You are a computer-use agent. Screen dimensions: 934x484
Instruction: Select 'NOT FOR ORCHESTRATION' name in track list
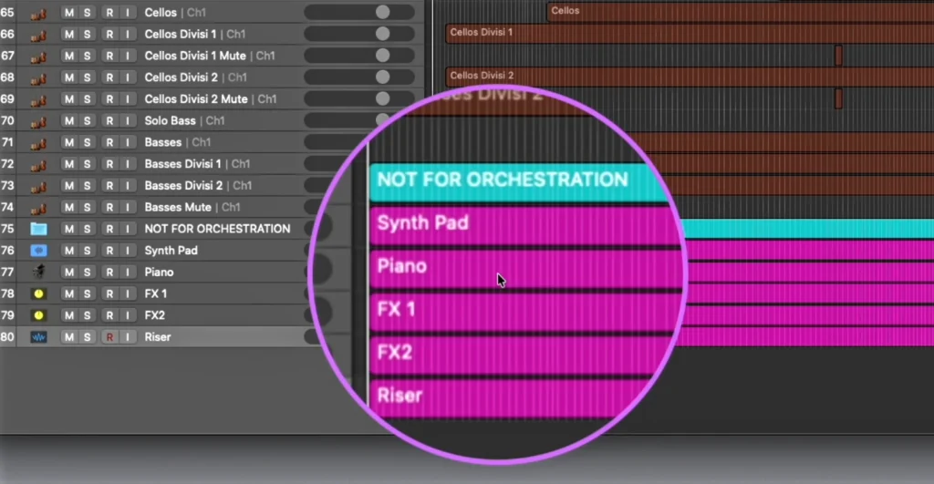(x=217, y=229)
